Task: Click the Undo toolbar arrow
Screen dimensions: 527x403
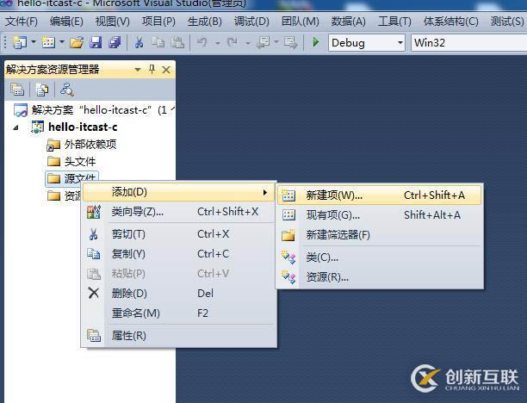Action: [x=202, y=43]
